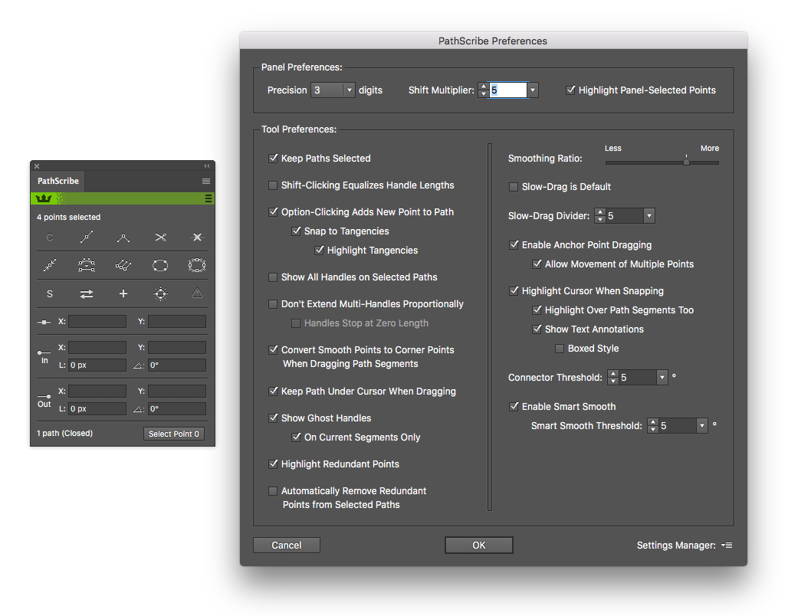Click the remove point (X on line) icon in PathScribe panel
788x616 pixels.
coord(197,238)
